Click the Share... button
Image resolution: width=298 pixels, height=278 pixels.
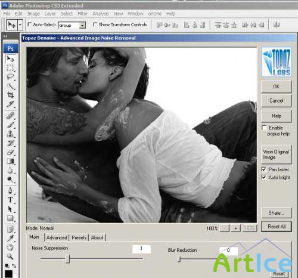[x=277, y=213]
